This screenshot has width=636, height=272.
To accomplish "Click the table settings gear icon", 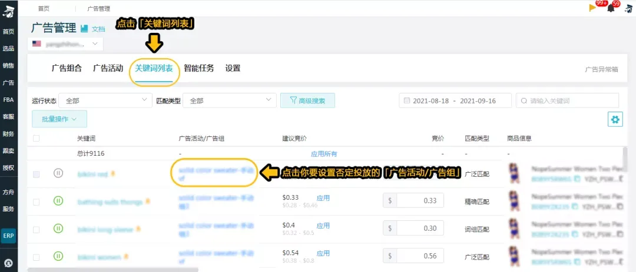I will coord(615,119).
